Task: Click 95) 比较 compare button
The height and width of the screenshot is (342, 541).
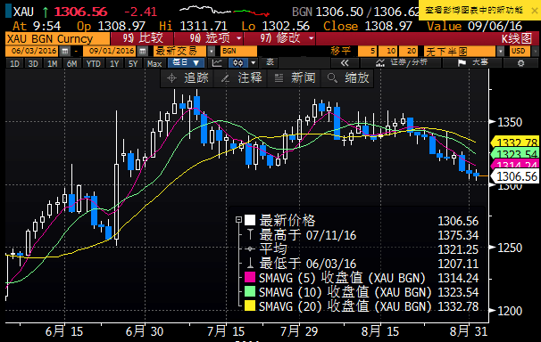Action: (143, 38)
